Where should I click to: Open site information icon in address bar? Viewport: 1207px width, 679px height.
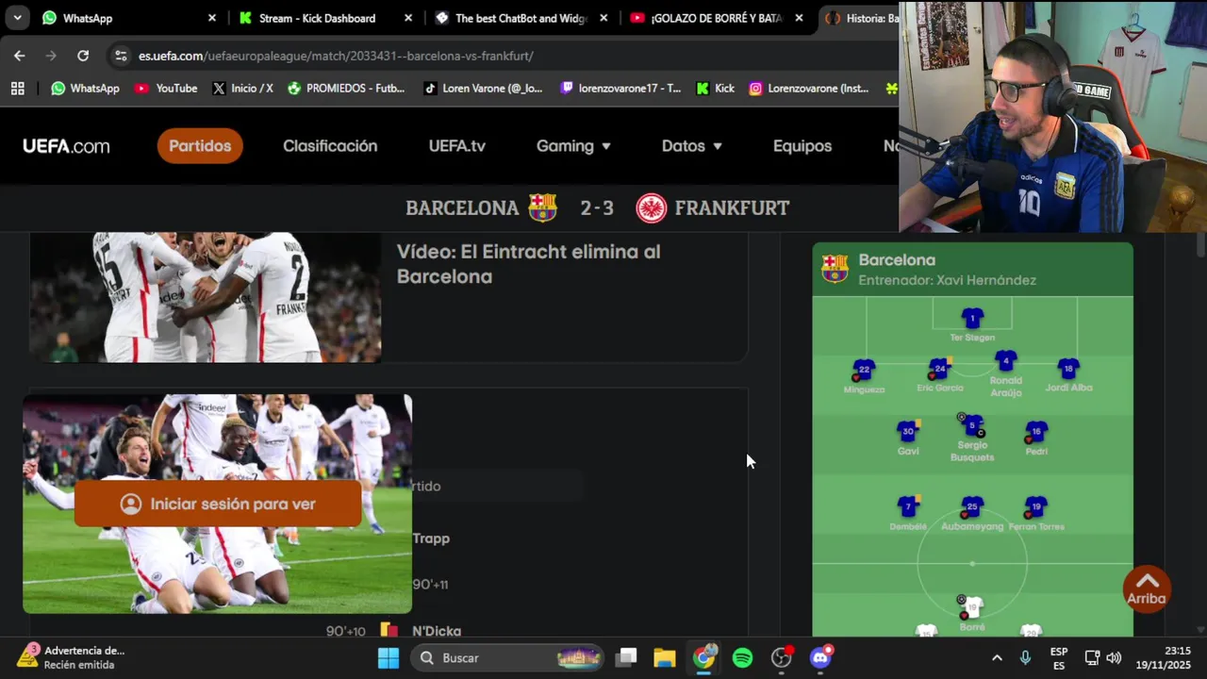point(121,56)
